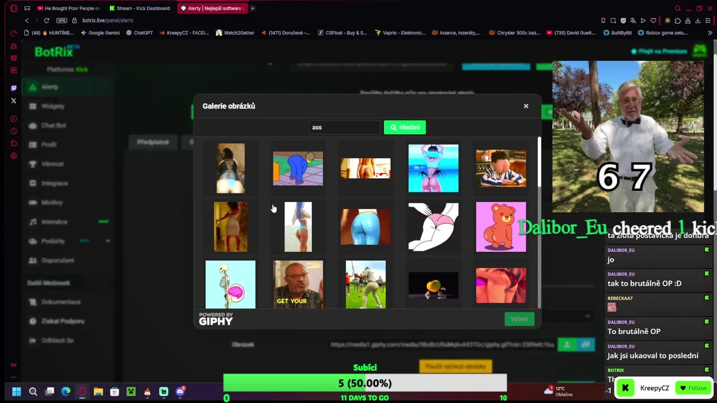Click the sidebar three-dots more icon
The width and height of the screenshot is (717, 403).
pyautogui.click(x=13, y=377)
